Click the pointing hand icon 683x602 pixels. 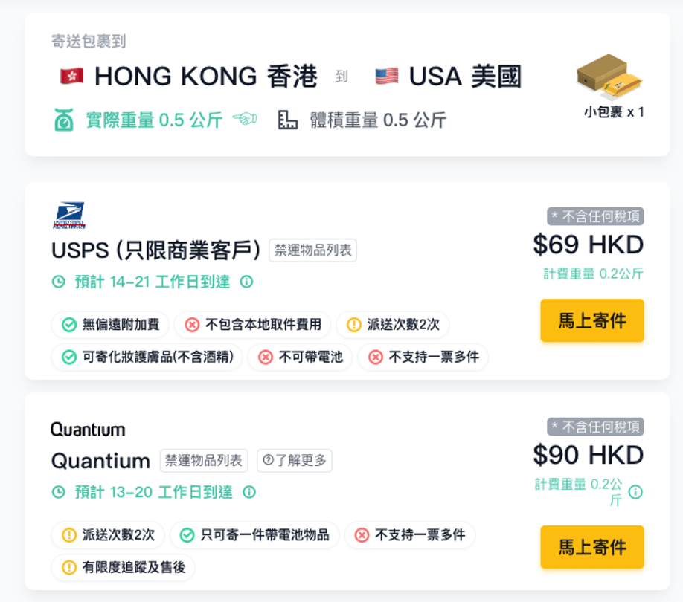click(245, 118)
